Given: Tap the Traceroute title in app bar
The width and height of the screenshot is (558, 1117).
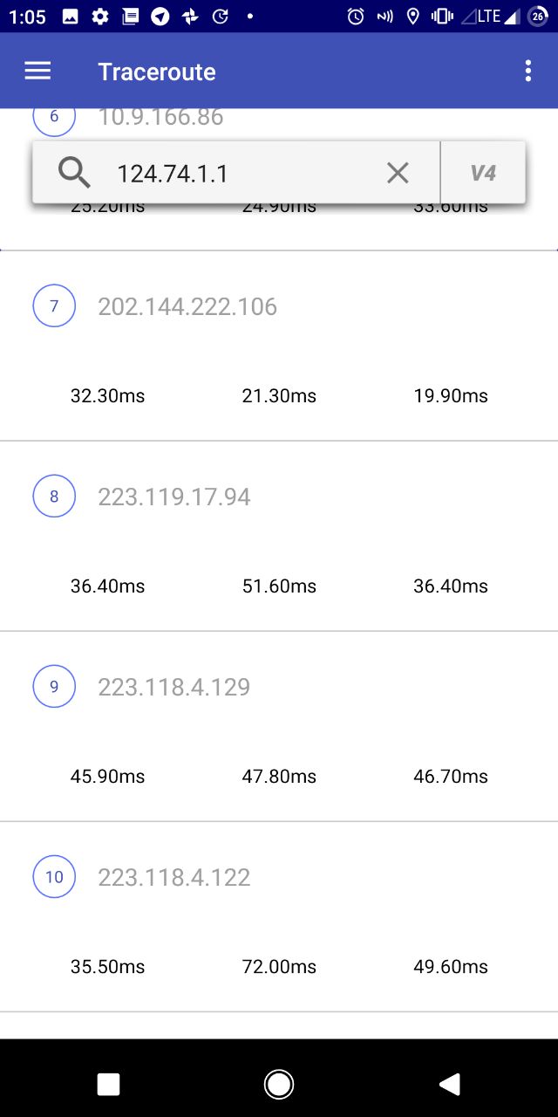Looking at the screenshot, I should pyautogui.click(x=157, y=72).
